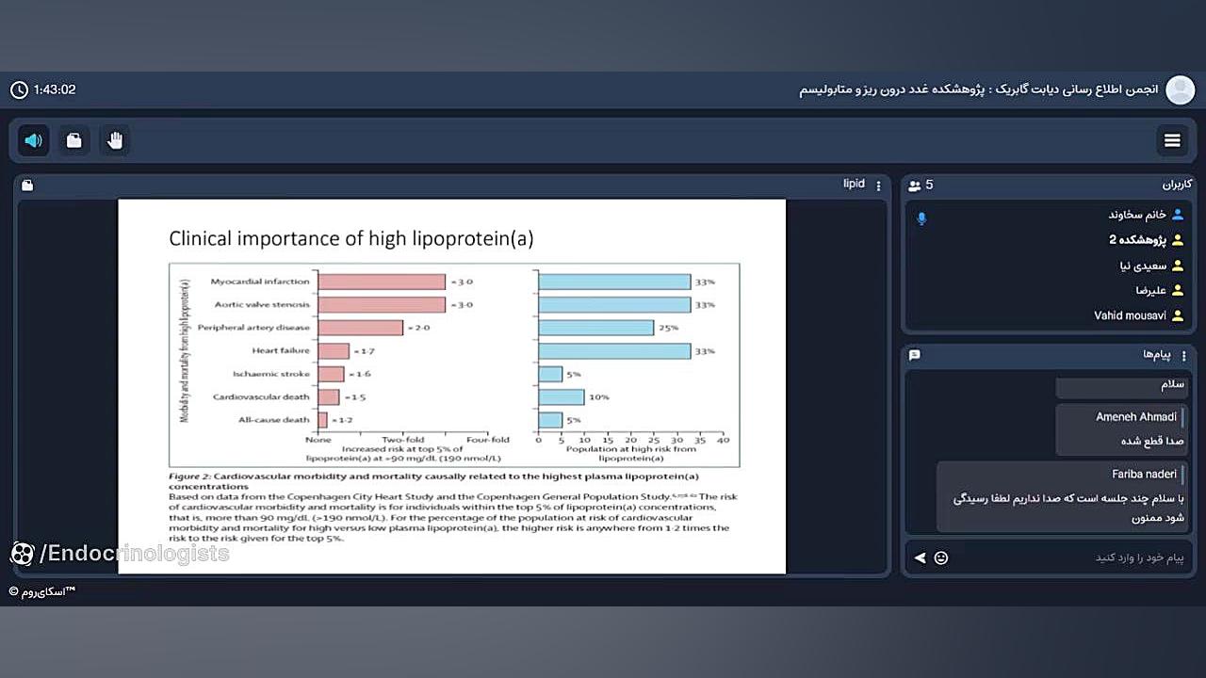Click the کاربران users panel header
This screenshot has height=678, width=1206.
pyautogui.click(x=1048, y=186)
